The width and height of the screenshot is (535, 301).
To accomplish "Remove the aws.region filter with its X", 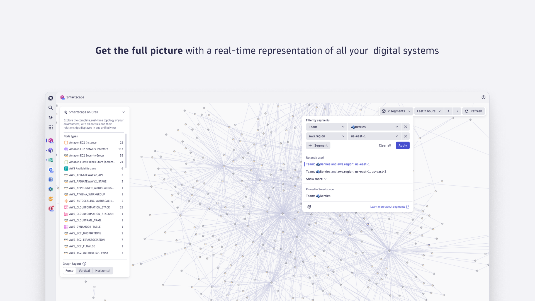I will (405, 136).
